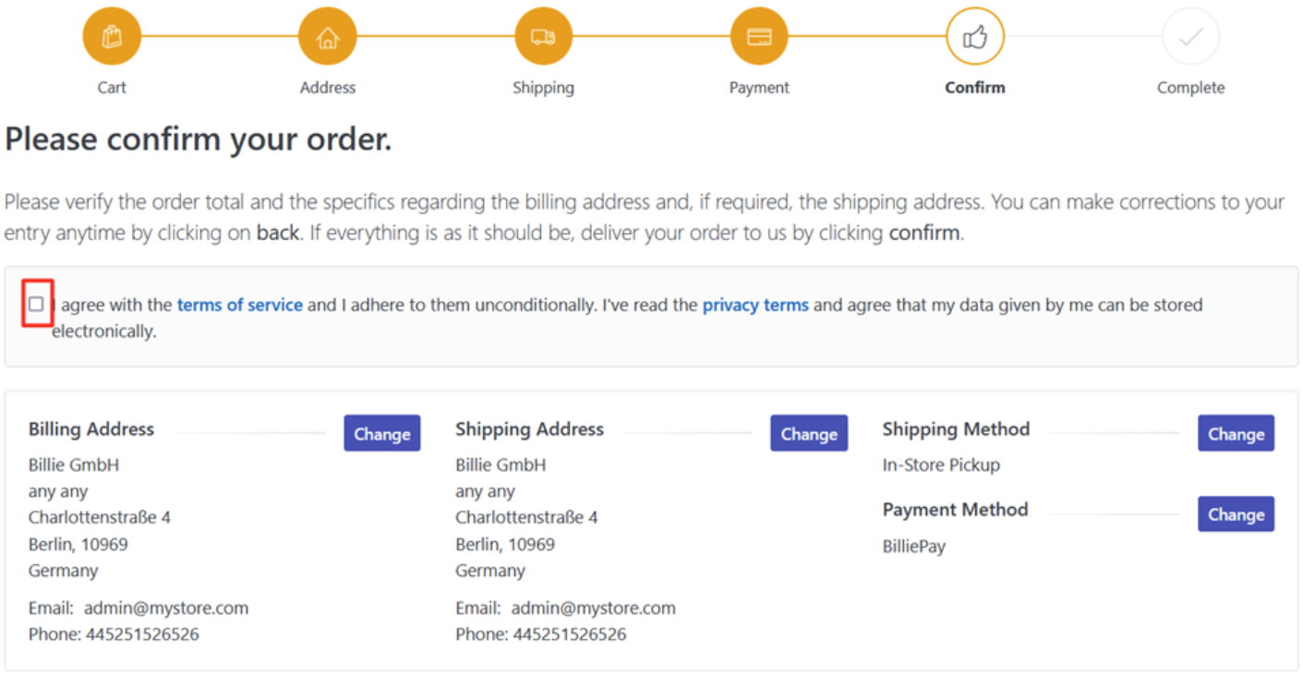
Task: Click the Address step label
Action: click(x=327, y=88)
